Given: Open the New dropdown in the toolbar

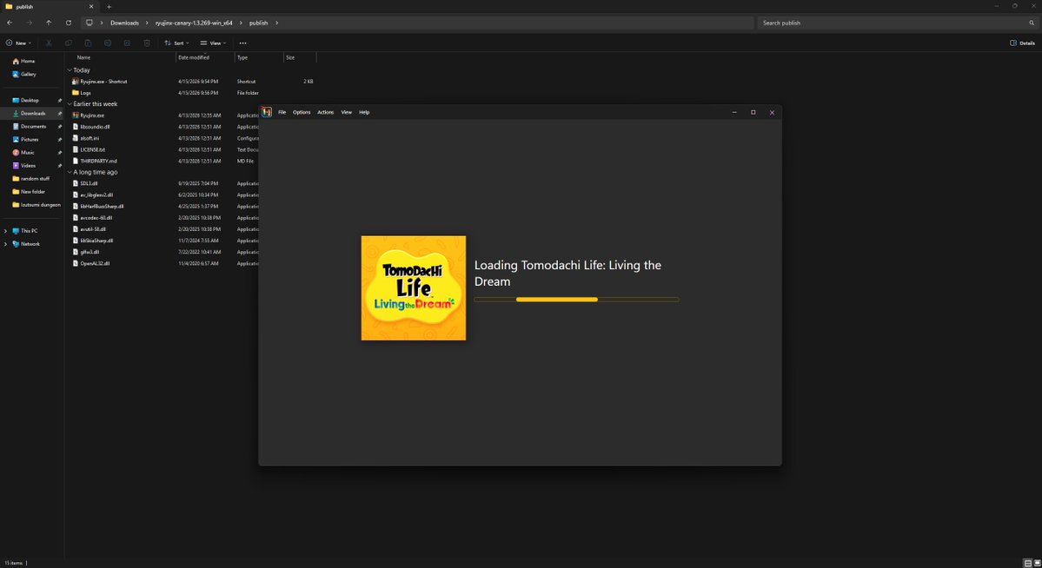Looking at the screenshot, I should 18,43.
